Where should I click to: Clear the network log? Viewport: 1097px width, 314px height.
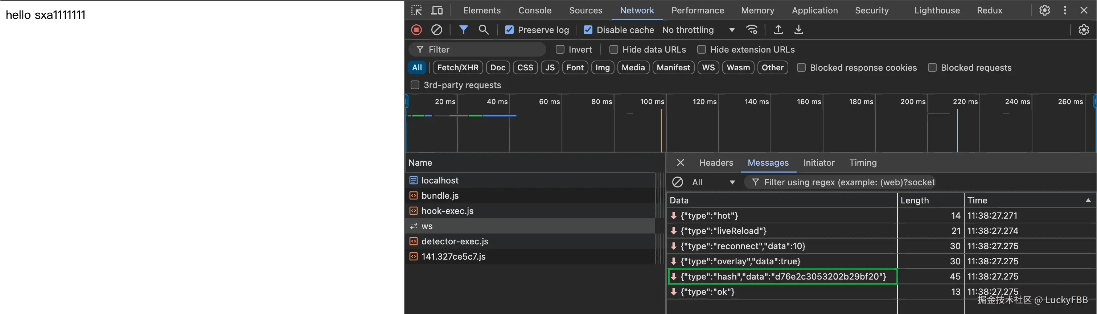click(436, 30)
